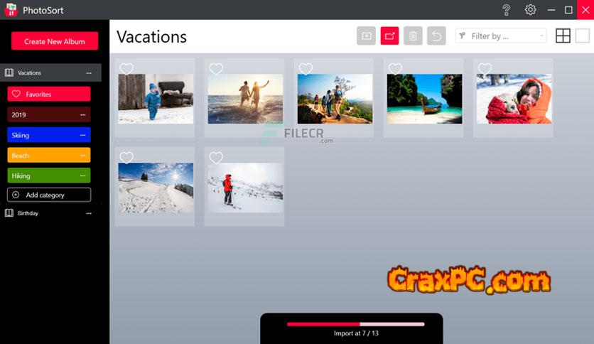This screenshot has width=594, height=344.
Task: Open the skier in red thumbnail
Action: 245,188
